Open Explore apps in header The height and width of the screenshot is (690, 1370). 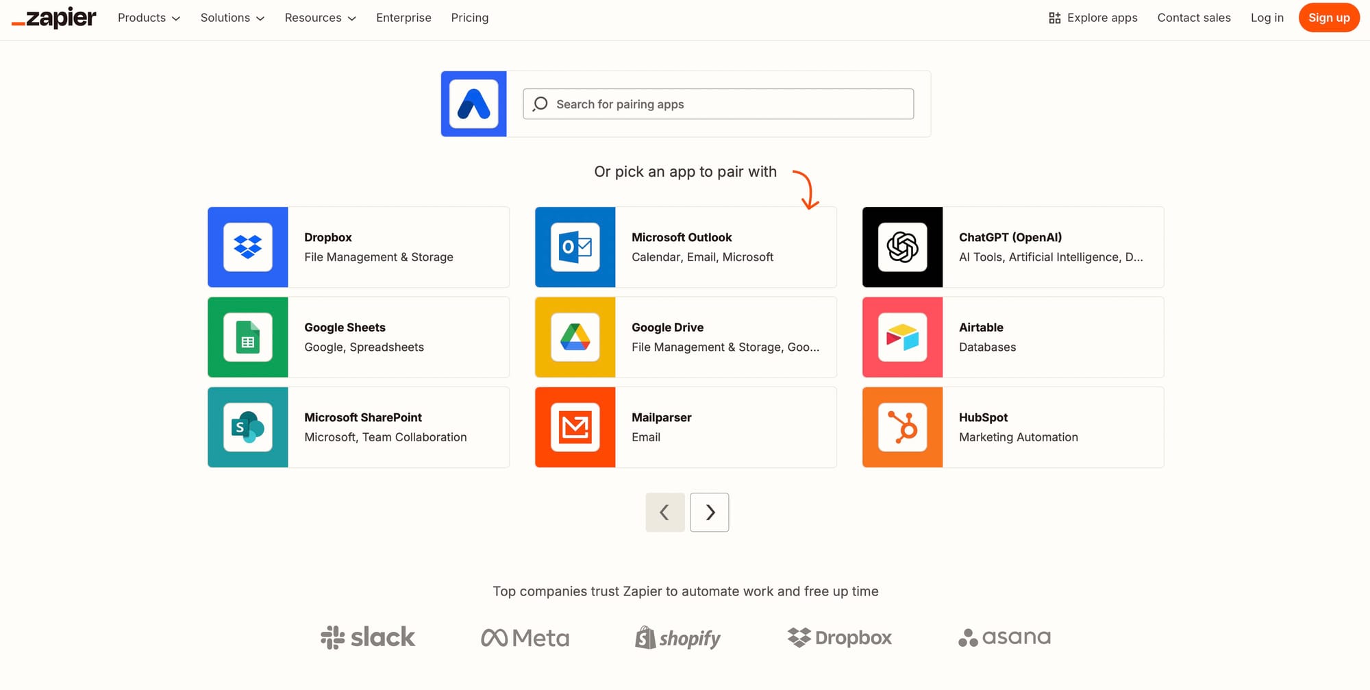[x=1093, y=18]
